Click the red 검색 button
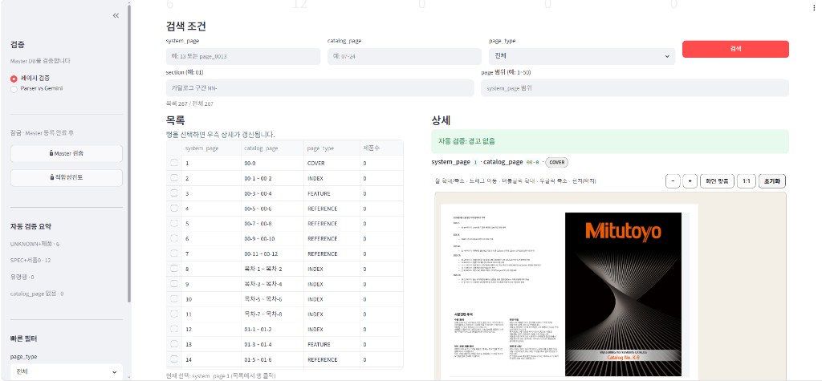The height and width of the screenshot is (381, 822). click(x=735, y=49)
